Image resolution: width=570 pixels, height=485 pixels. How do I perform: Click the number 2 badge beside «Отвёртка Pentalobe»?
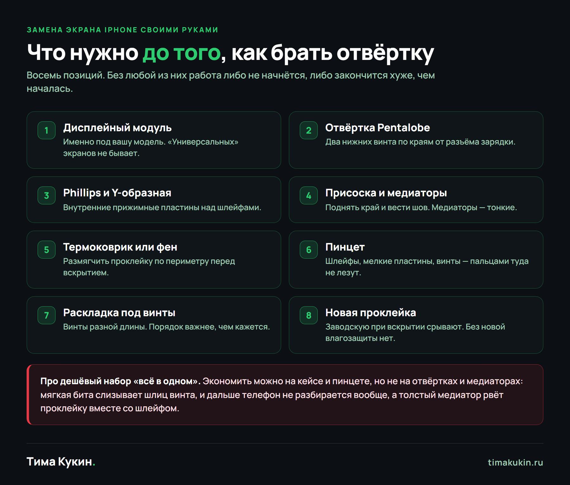[x=309, y=130]
